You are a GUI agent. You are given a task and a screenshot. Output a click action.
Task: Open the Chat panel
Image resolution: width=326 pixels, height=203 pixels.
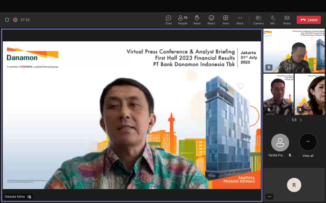[168, 20]
